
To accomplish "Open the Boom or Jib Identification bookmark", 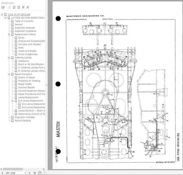I will 31,64.
